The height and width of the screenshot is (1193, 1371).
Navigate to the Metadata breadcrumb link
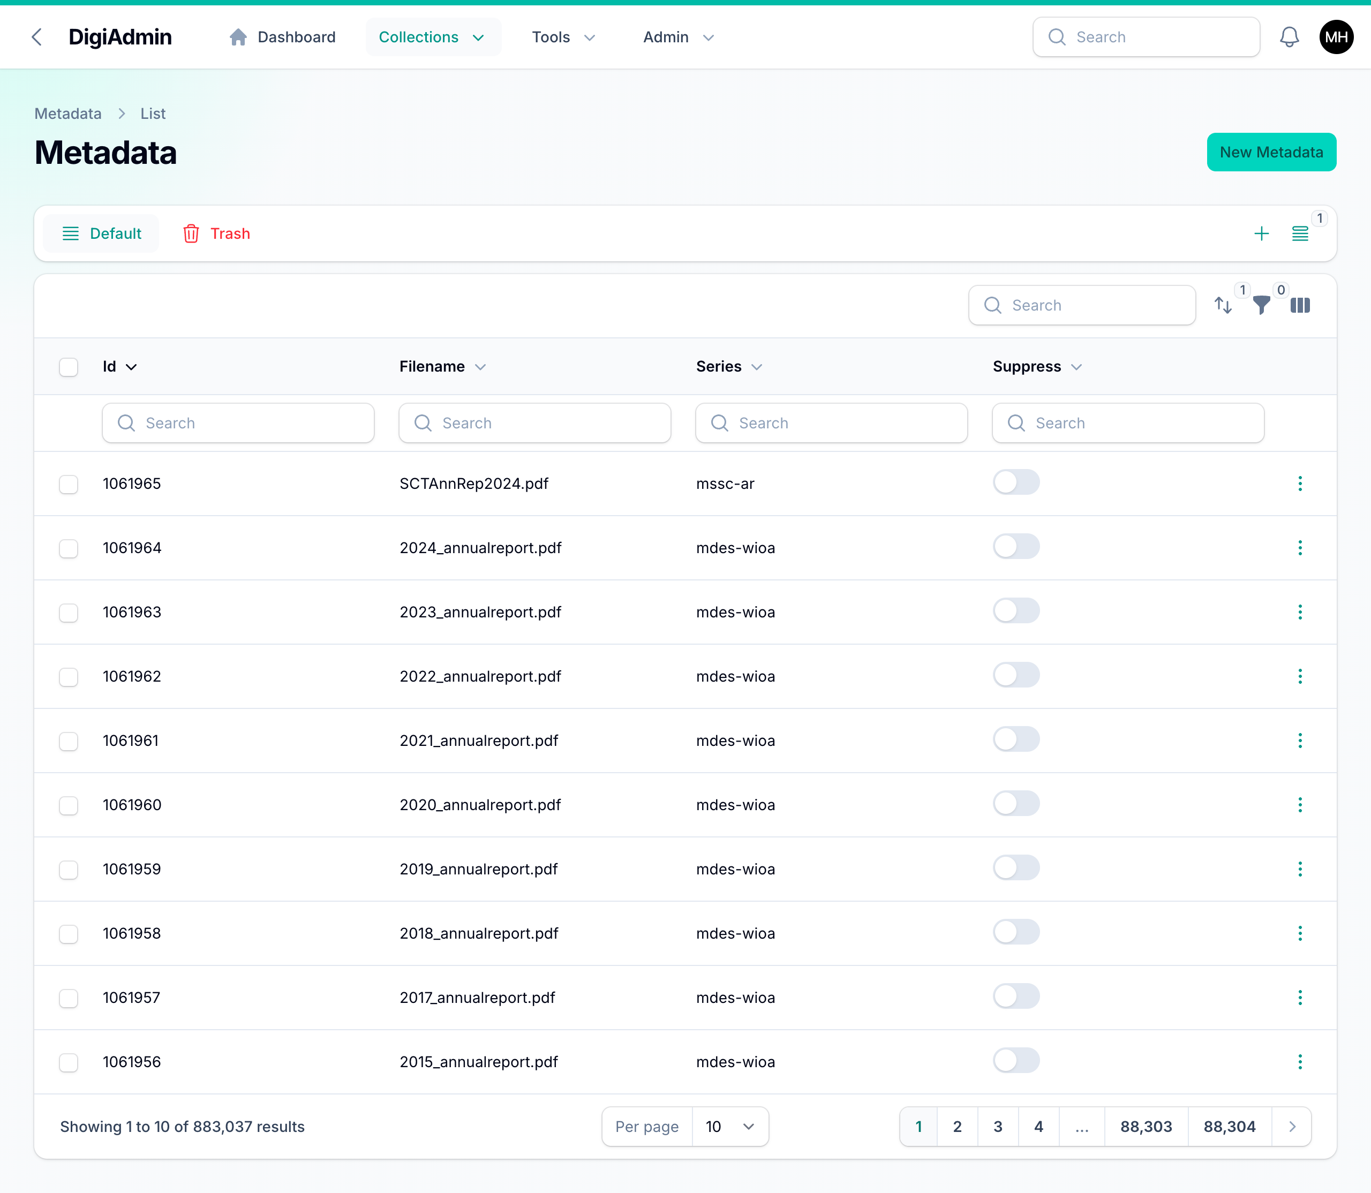click(x=67, y=113)
